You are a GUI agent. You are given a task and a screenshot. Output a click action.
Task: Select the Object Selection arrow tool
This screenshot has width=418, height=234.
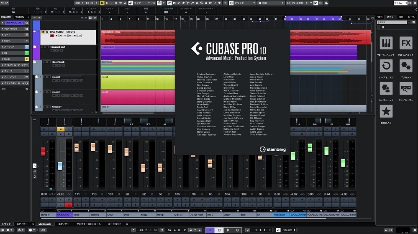(169, 3)
